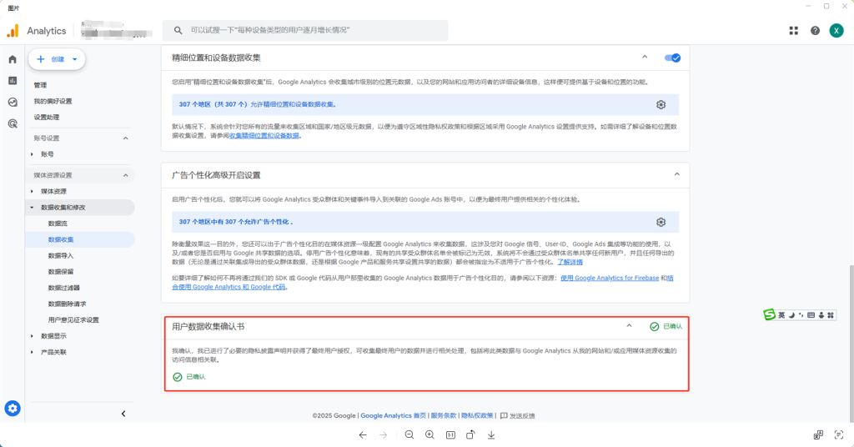This screenshot has width=854, height=447.
Task: Open the Analytics home icon in sidebar
Action: 13,59
